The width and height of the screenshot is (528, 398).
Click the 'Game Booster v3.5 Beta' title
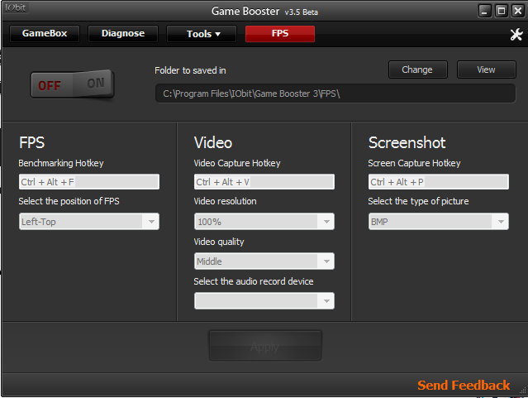tap(264, 12)
